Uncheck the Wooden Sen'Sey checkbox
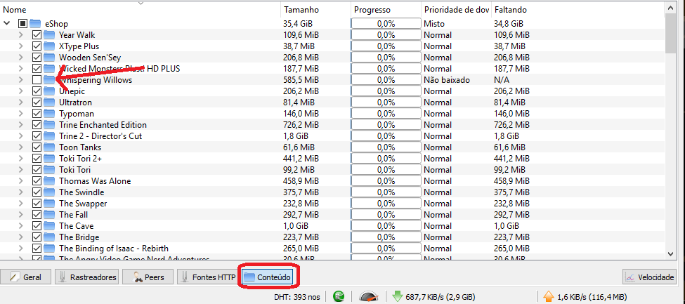Viewport: 685px width, 304px height. click(x=37, y=57)
